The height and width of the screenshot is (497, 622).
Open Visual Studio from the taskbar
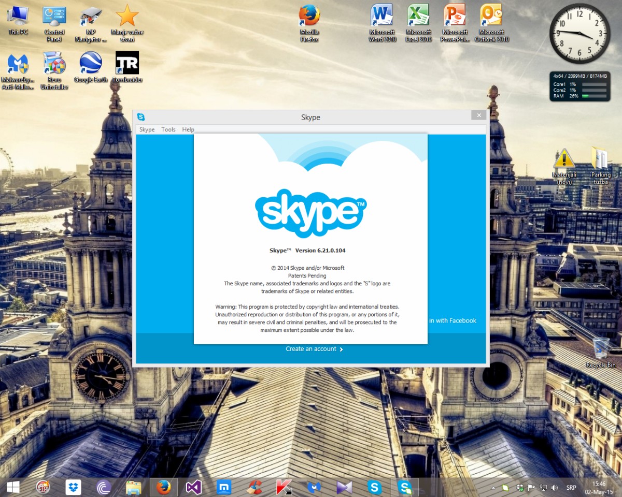(x=194, y=487)
